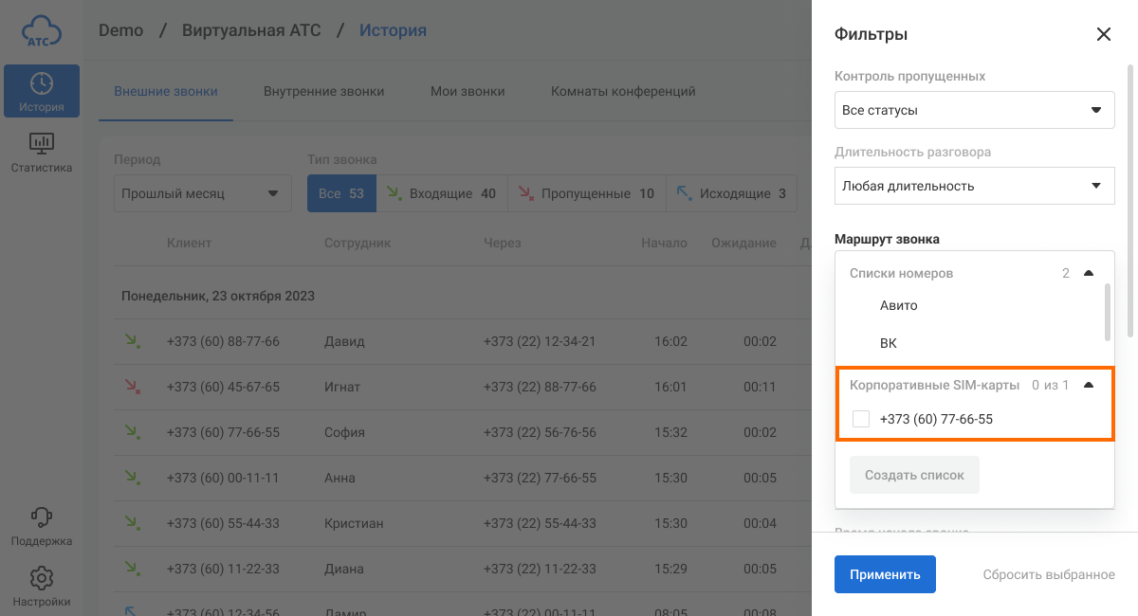Click the Применить button
This screenshot has width=1138, height=616.
(885, 574)
